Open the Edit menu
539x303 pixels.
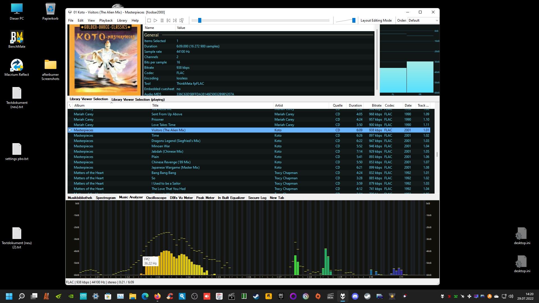pos(81,20)
